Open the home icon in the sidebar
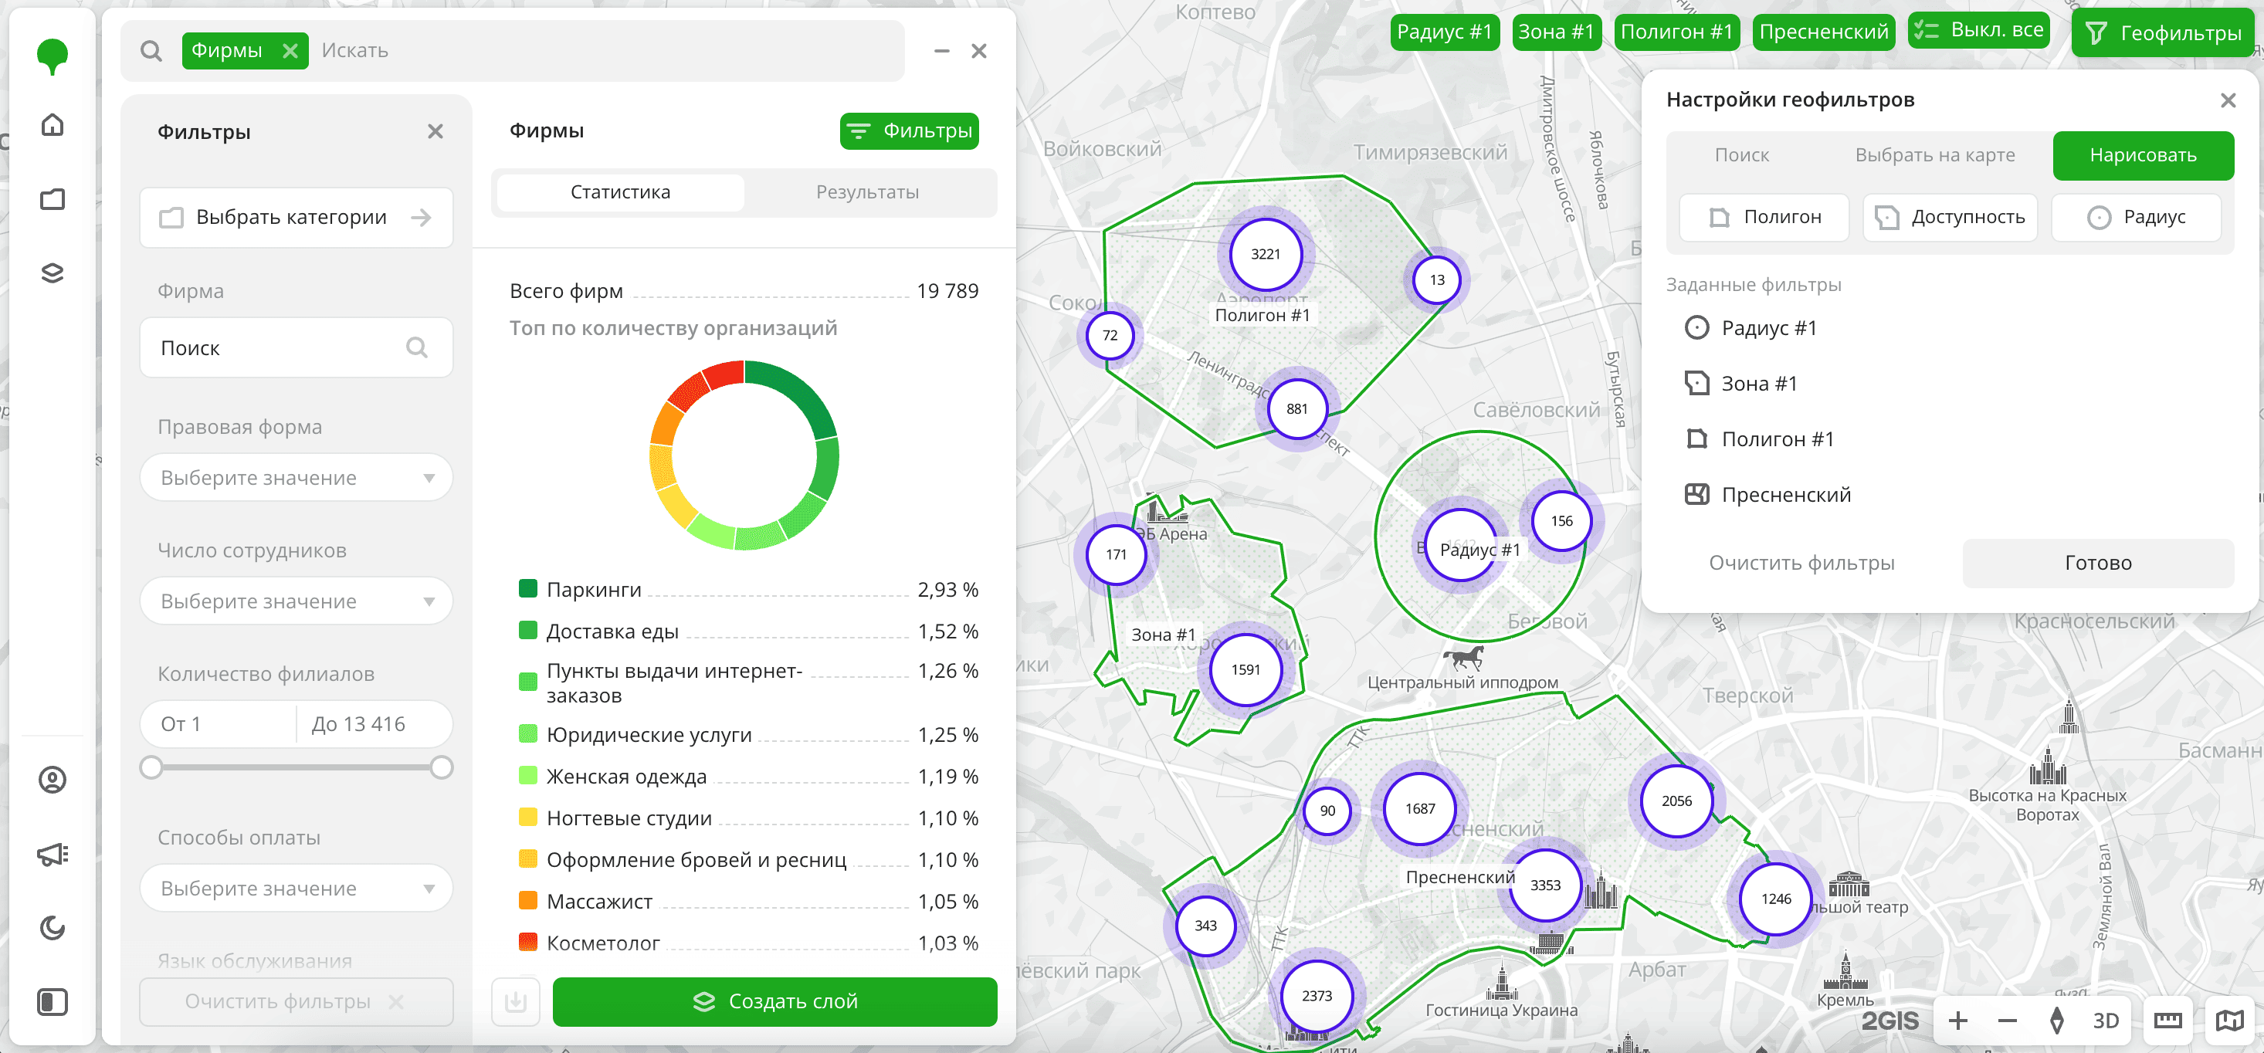 coord(53,125)
